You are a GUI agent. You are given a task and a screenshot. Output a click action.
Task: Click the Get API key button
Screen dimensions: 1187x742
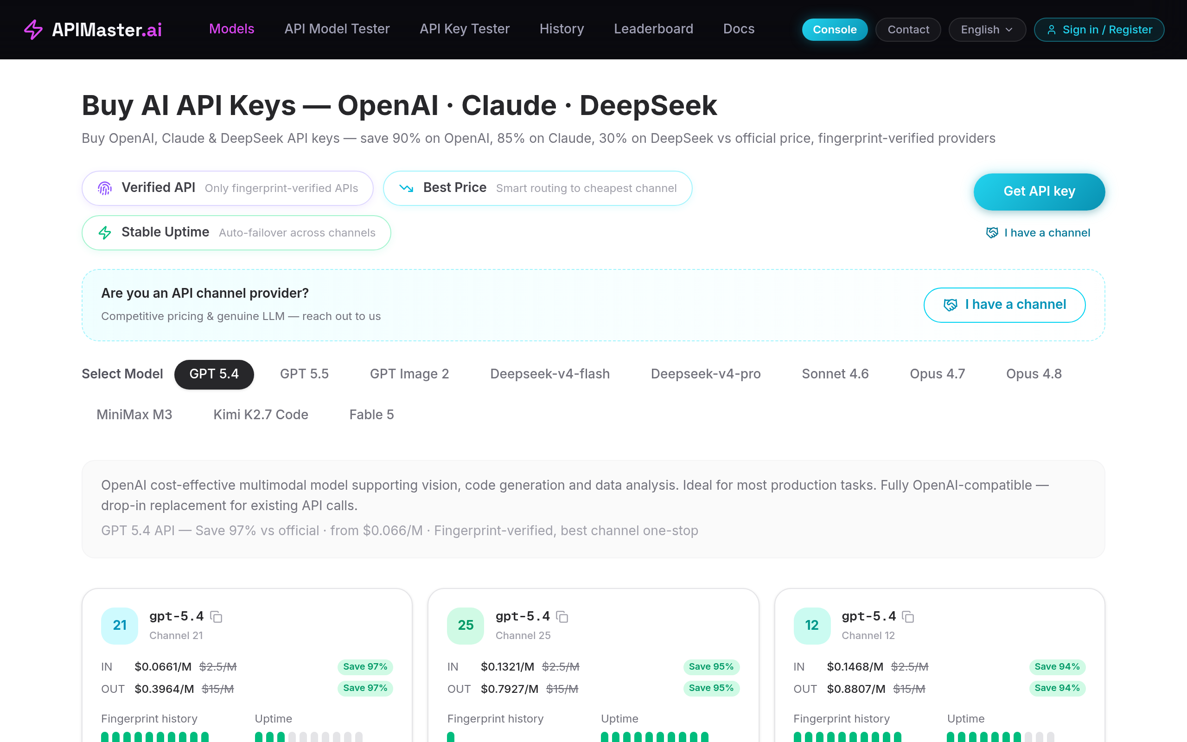[x=1039, y=192]
